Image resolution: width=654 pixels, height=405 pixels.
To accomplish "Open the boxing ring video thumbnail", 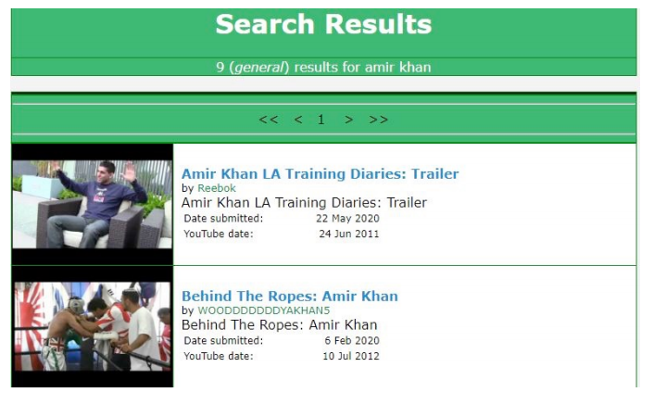I will coord(93,326).
